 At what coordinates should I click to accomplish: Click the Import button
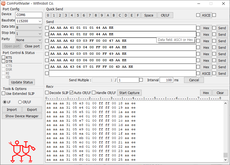point(12,110)
